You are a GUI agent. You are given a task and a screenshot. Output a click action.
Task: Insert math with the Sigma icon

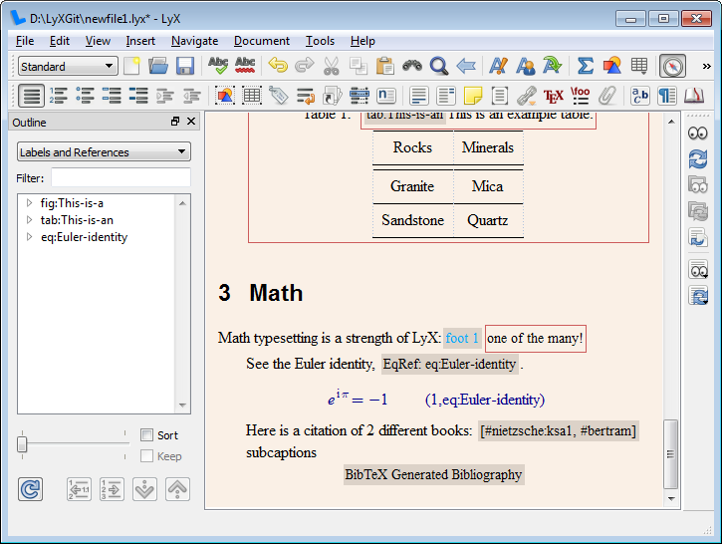click(586, 66)
